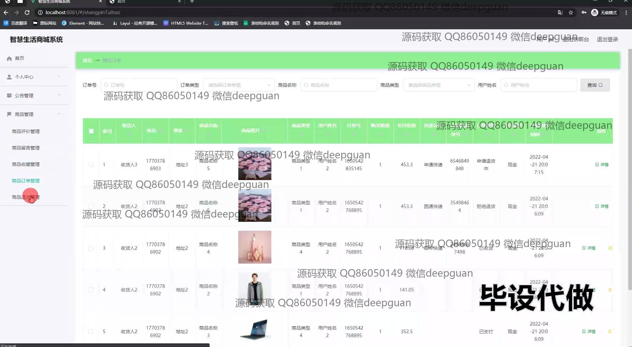Open the 订单类型 dropdown

click(239, 85)
